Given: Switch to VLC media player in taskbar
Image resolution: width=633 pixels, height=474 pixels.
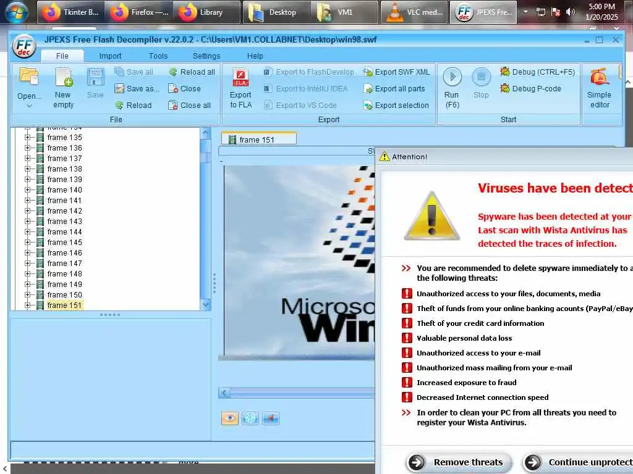Looking at the screenshot, I should coord(414,12).
